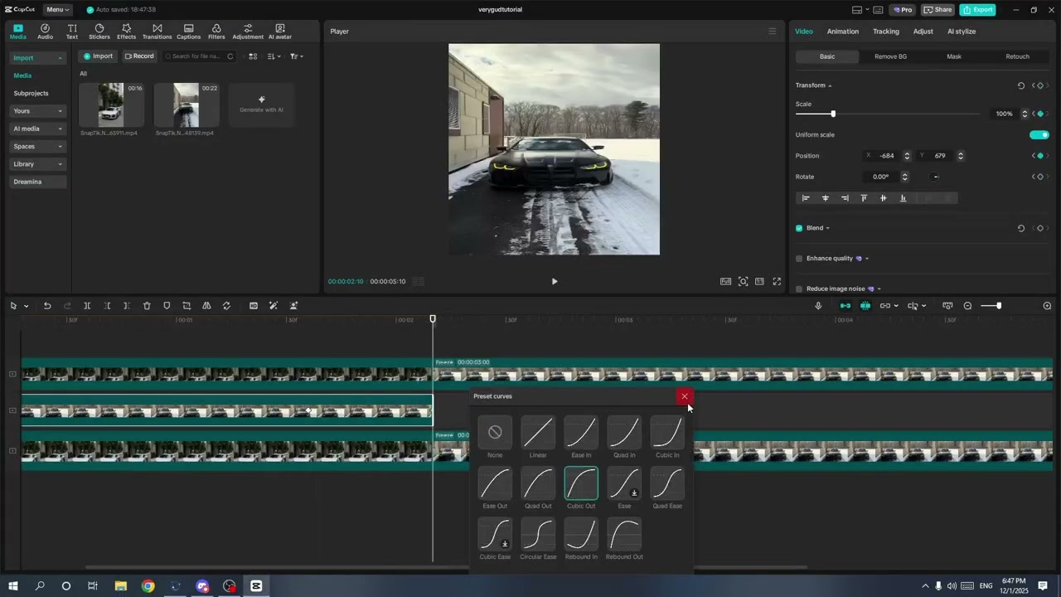Open the media filter dropdown
The height and width of the screenshot is (597, 1061).
click(x=297, y=56)
